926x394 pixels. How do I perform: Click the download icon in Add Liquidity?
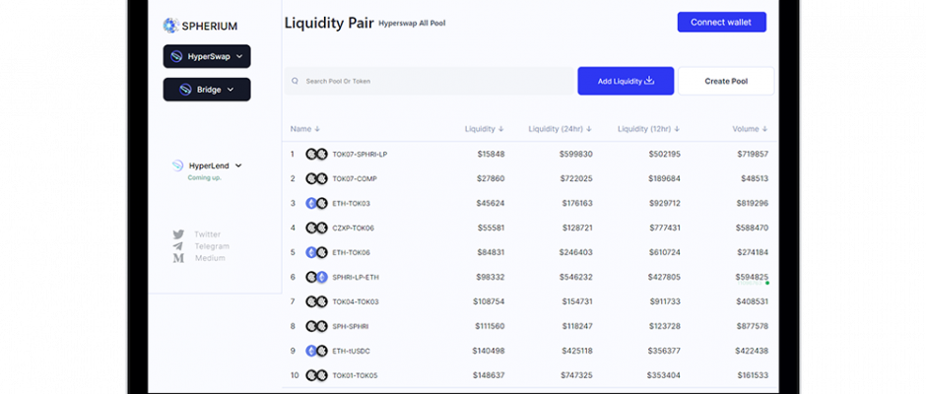(649, 81)
